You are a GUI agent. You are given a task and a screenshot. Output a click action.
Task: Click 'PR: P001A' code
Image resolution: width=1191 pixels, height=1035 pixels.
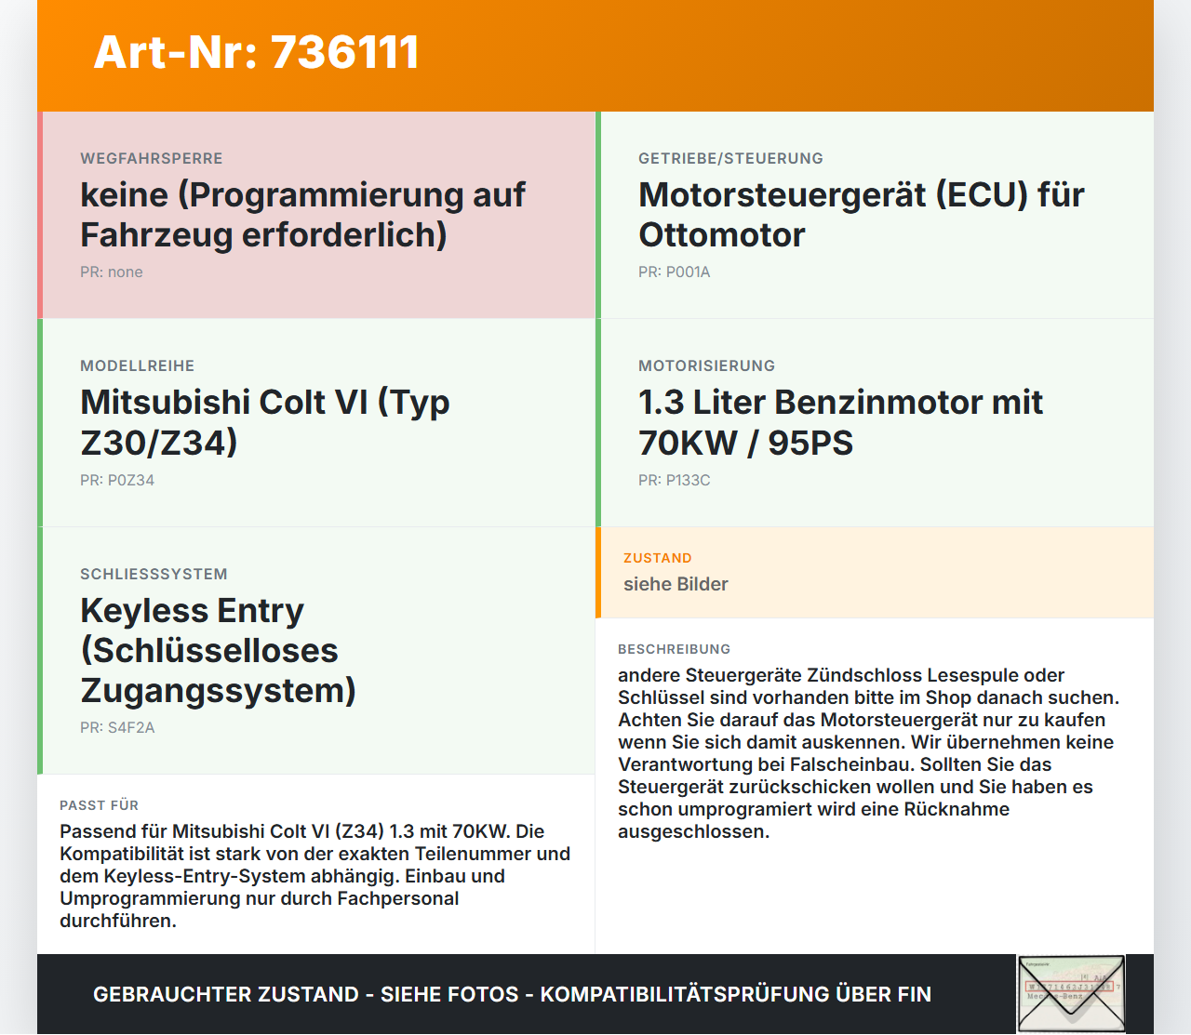point(675,272)
